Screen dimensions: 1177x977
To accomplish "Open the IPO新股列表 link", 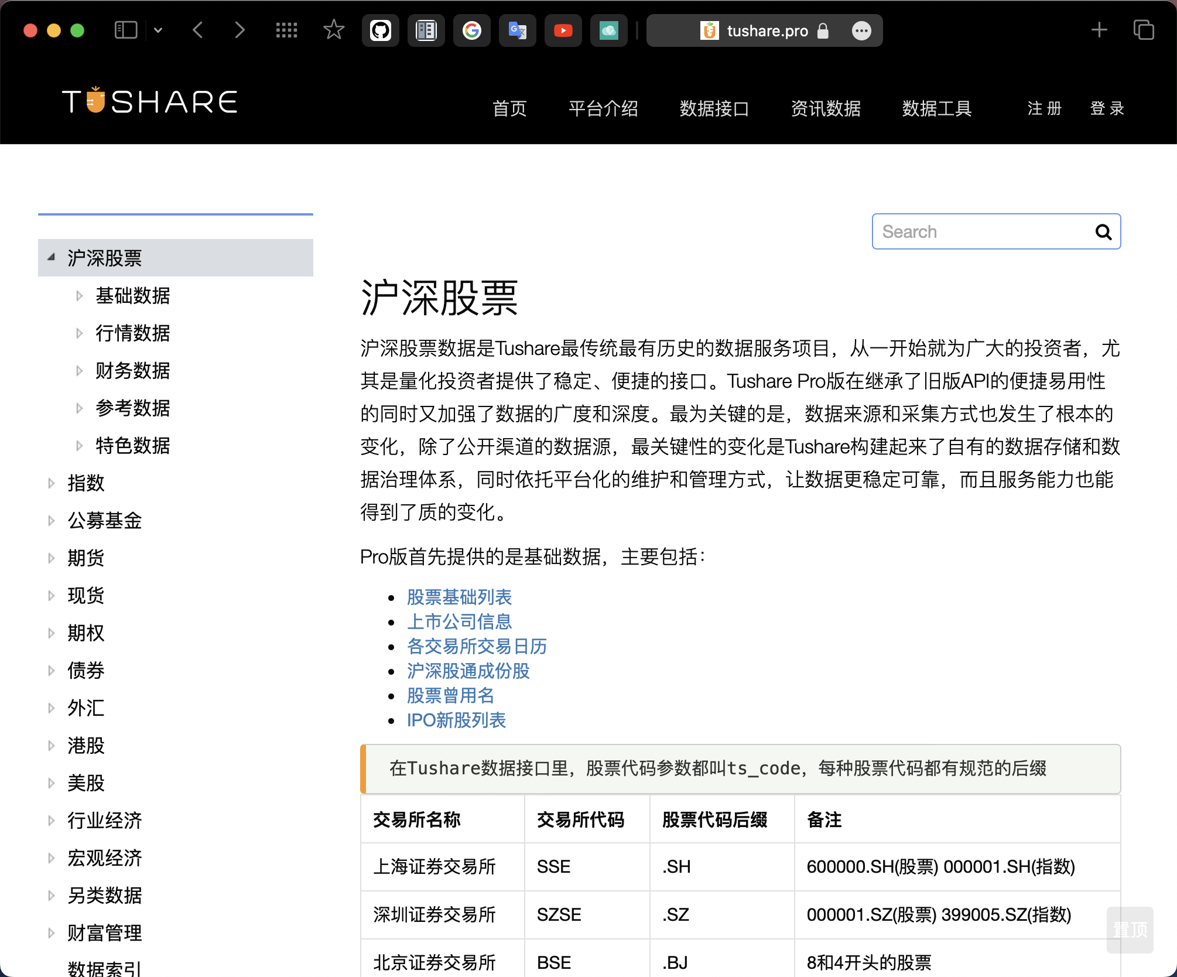I will coord(457,720).
